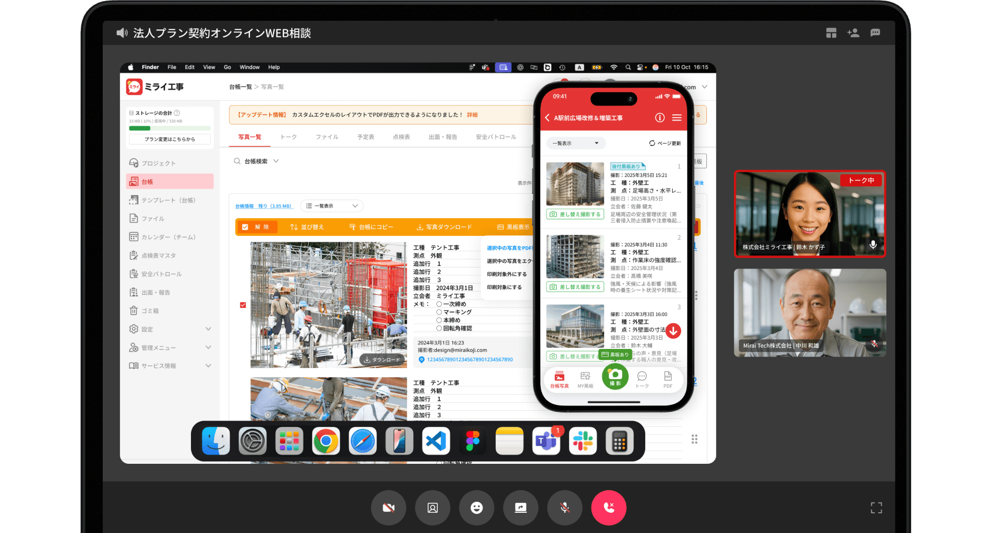Open the 安全パトロール tab

pyautogui.click(x=496, y=137)
